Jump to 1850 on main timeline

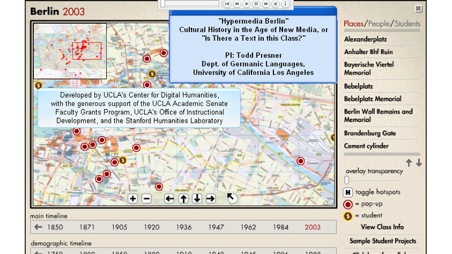pos(55,227)
